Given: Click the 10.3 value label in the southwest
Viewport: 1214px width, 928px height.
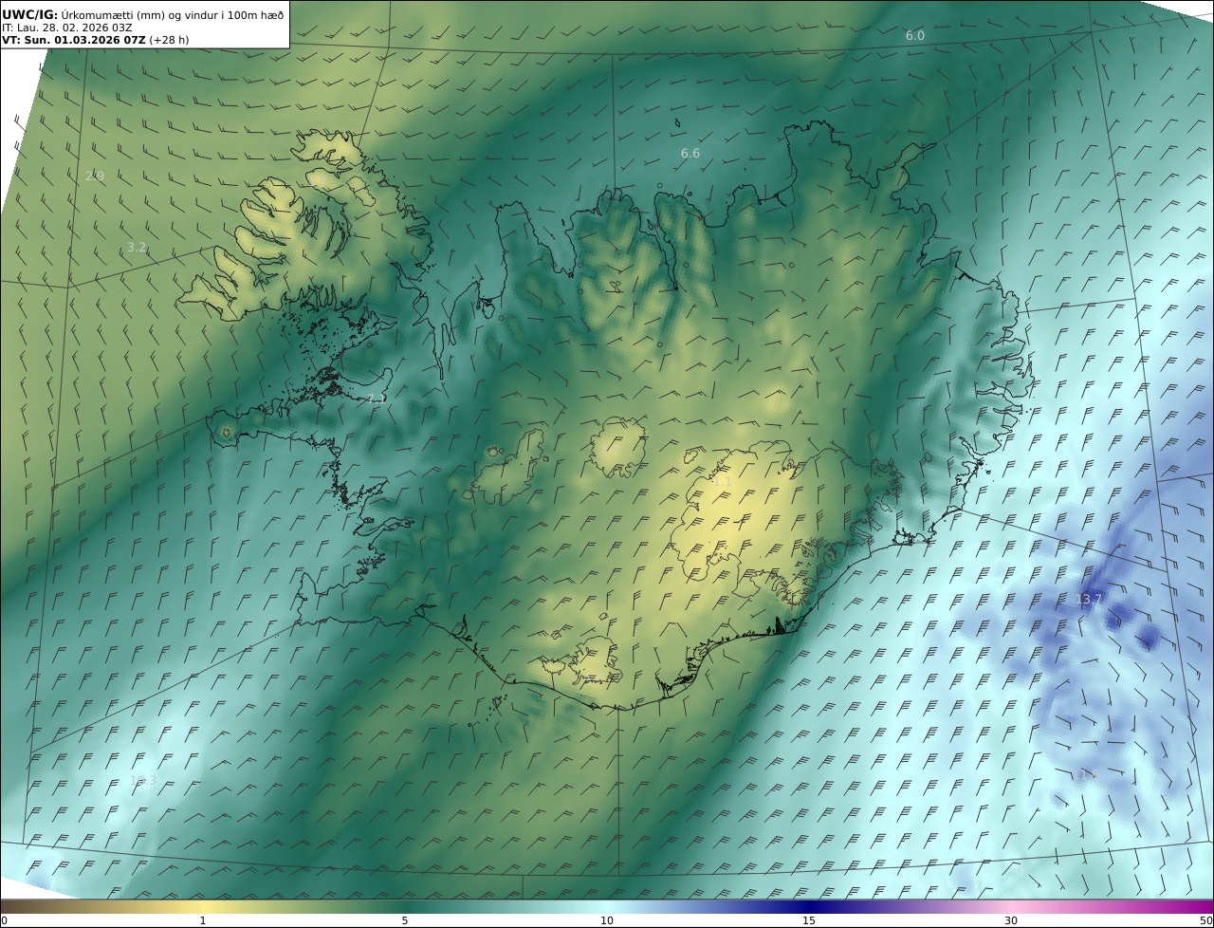Looking at the screenshot, I should [143, 781].
